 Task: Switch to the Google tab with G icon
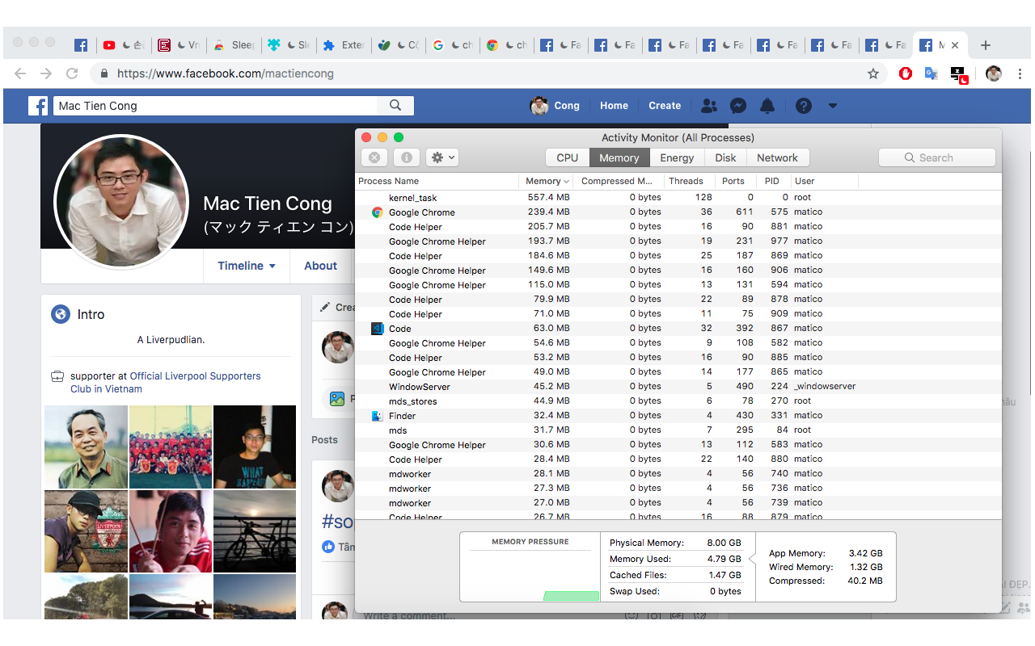pyautogui.click(x=454, y=45)
